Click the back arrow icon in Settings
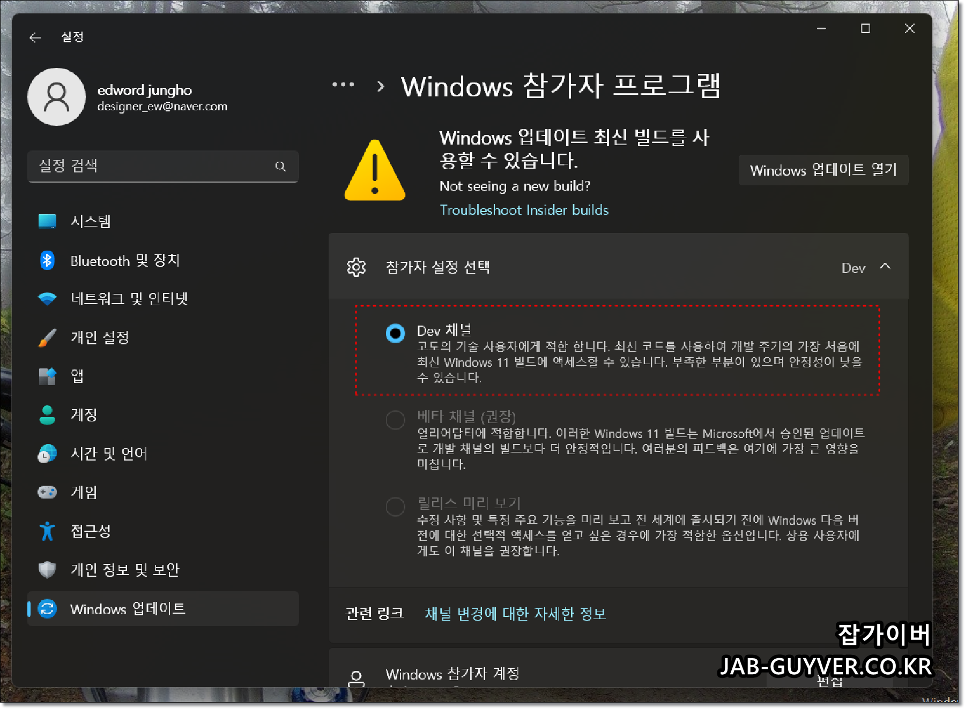965x709 pixels. [x=35, y=37]
